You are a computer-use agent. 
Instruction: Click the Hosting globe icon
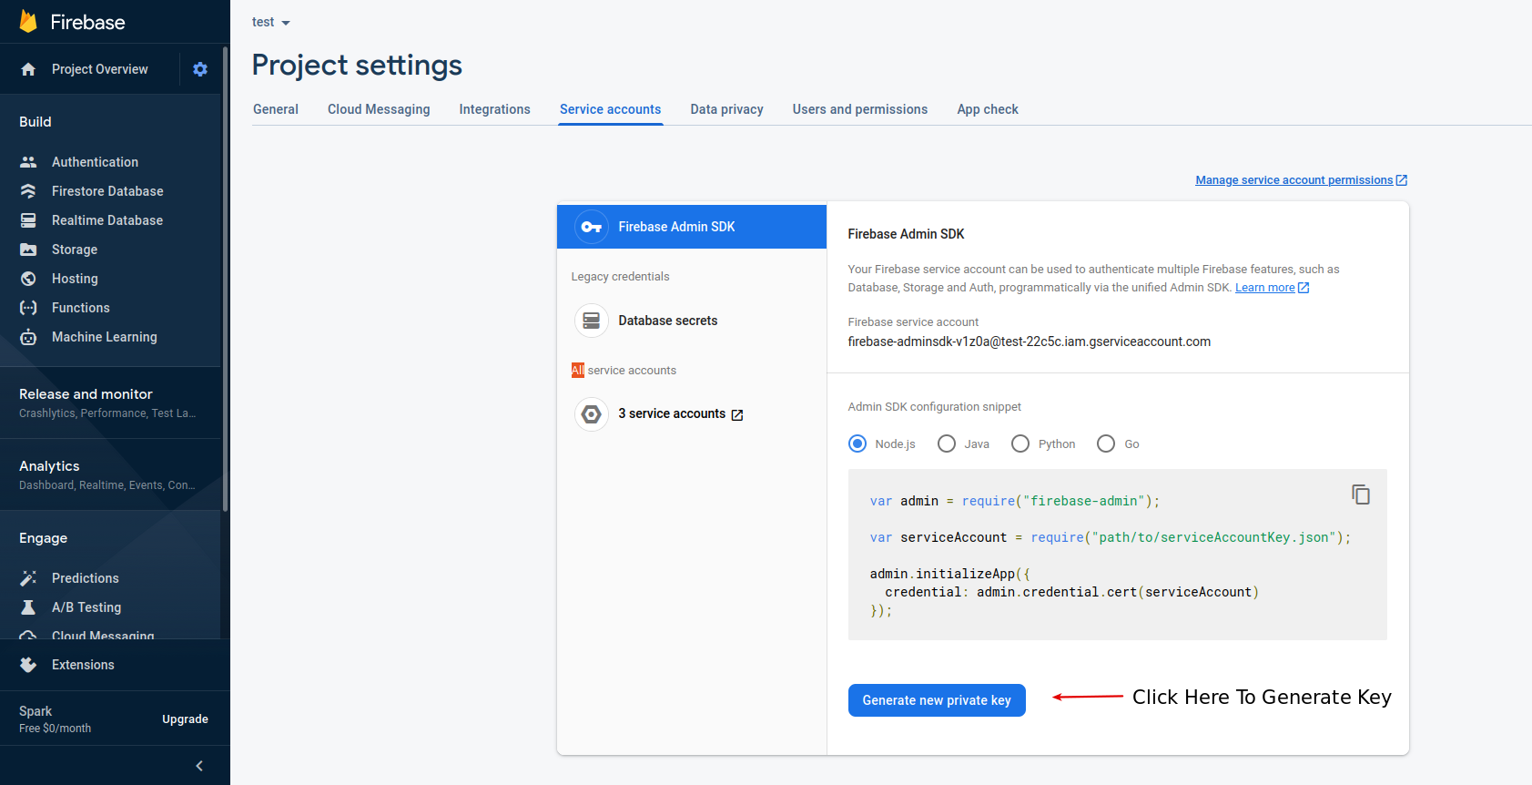[x=28, y=279]
